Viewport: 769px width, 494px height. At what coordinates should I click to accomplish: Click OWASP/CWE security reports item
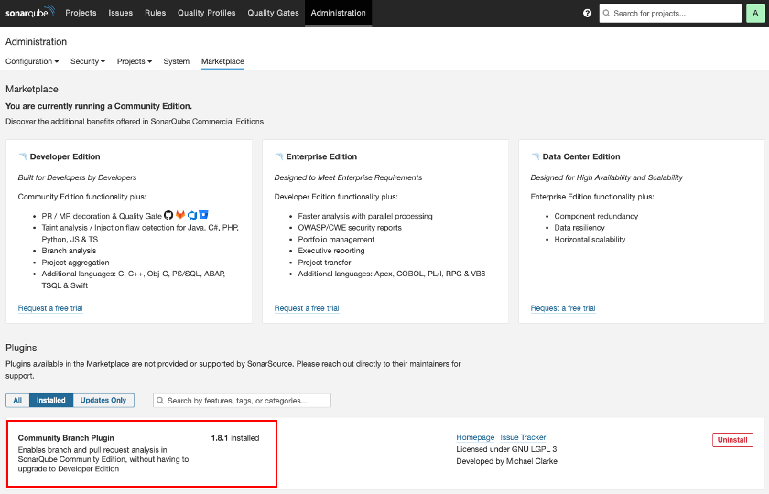[x=350, y=228]
